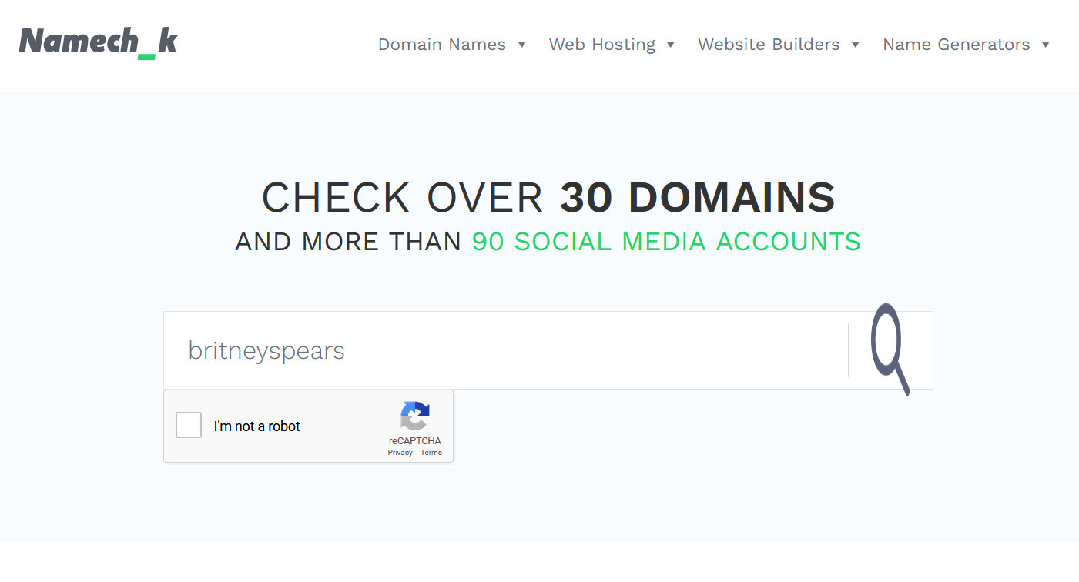Click the bold "30 DOMAINS" heading text
This screenshot has height=582, width=1079.
(x=697, y=198)
